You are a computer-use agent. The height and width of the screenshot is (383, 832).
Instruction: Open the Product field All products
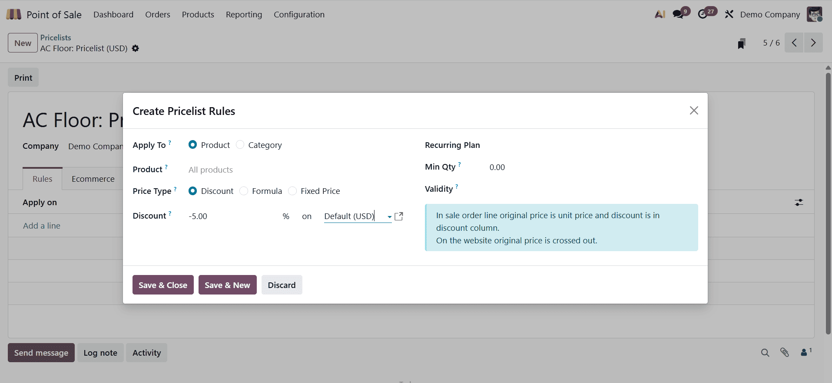click(x=295, y=170)
